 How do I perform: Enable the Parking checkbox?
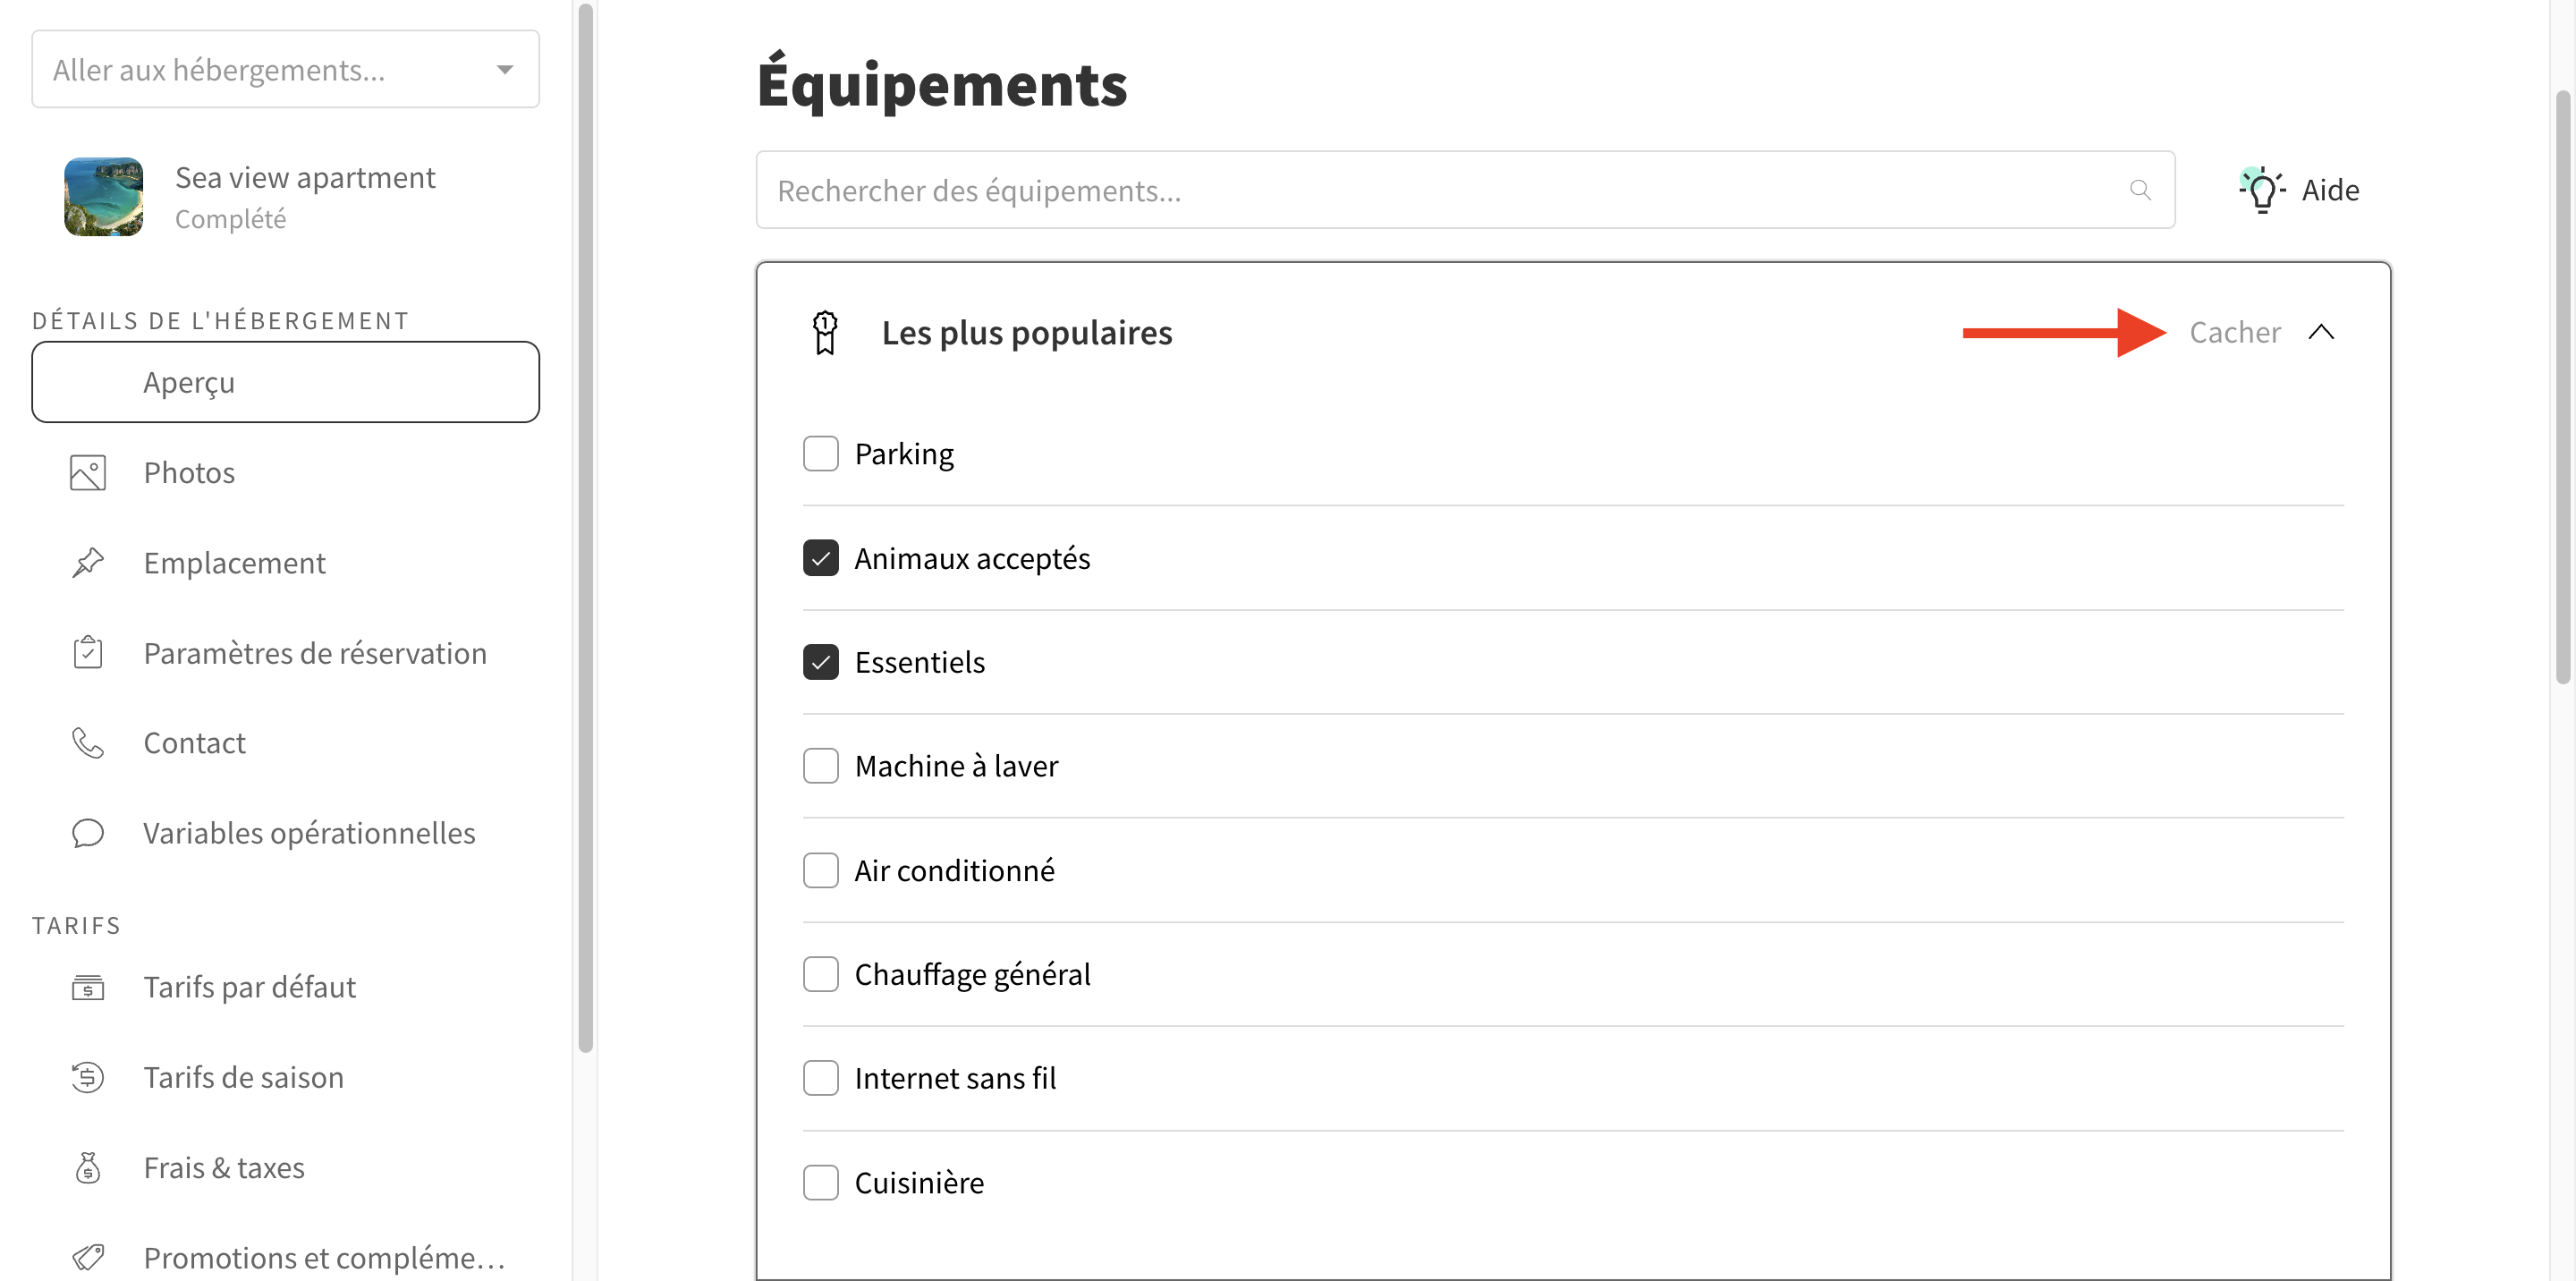[821, 454]
